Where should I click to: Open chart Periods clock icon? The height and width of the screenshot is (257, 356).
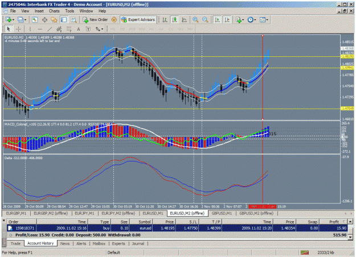250,20
